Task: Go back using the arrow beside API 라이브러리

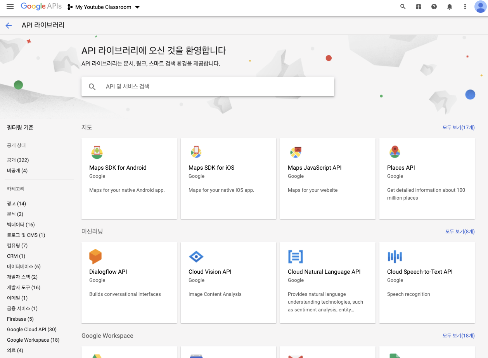Action: pyautogui.click(x=9, y=26)
